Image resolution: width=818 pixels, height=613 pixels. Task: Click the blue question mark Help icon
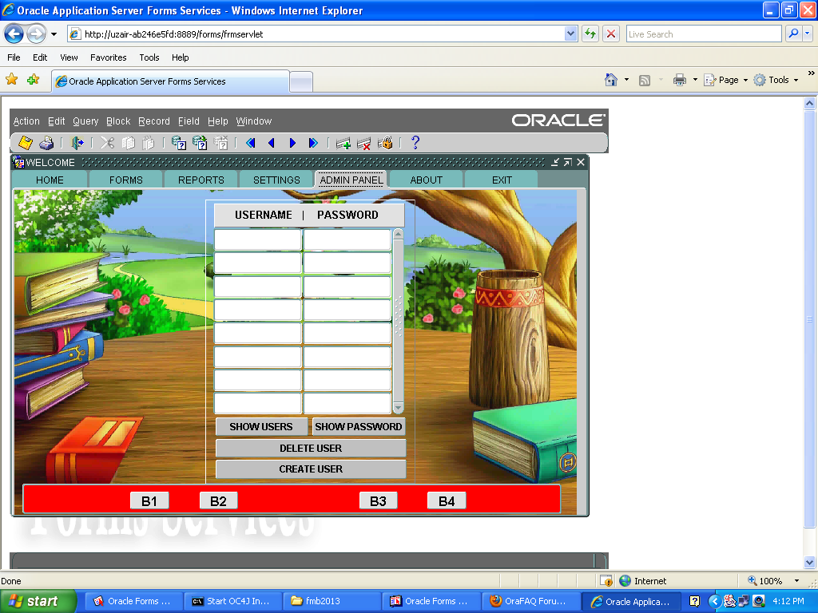[415, 142]
